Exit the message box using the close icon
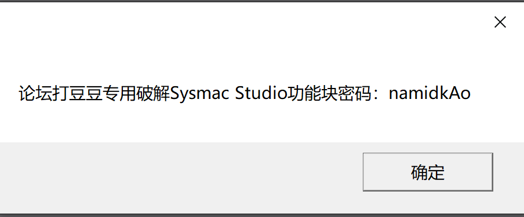 500,23
